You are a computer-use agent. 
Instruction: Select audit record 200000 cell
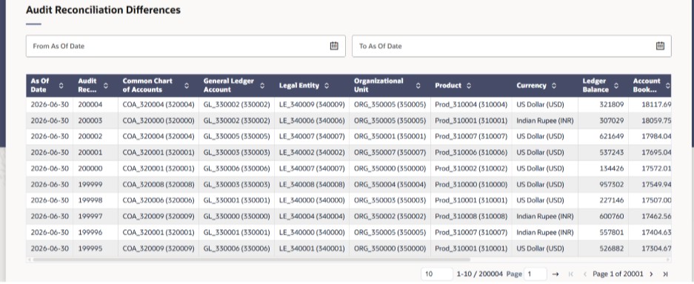point(96,169)
